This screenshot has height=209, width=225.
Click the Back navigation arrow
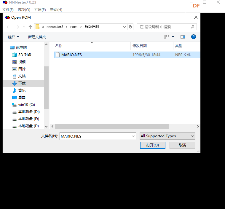point(9,27)
